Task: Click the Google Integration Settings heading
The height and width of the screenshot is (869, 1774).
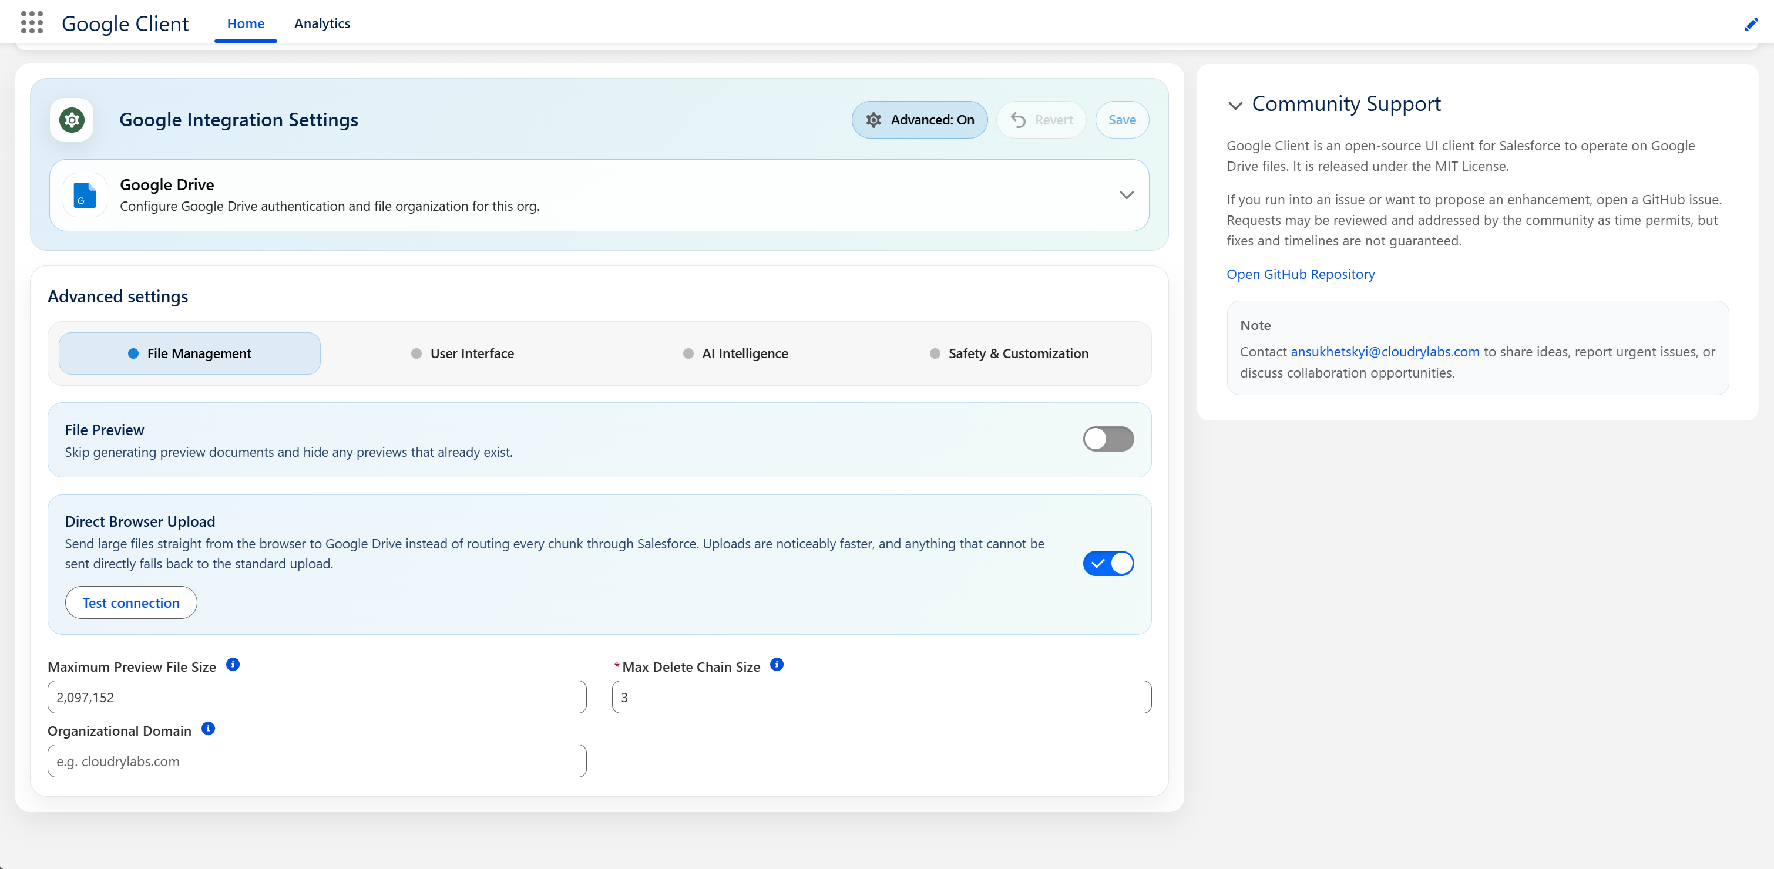Action: [238, 120]
